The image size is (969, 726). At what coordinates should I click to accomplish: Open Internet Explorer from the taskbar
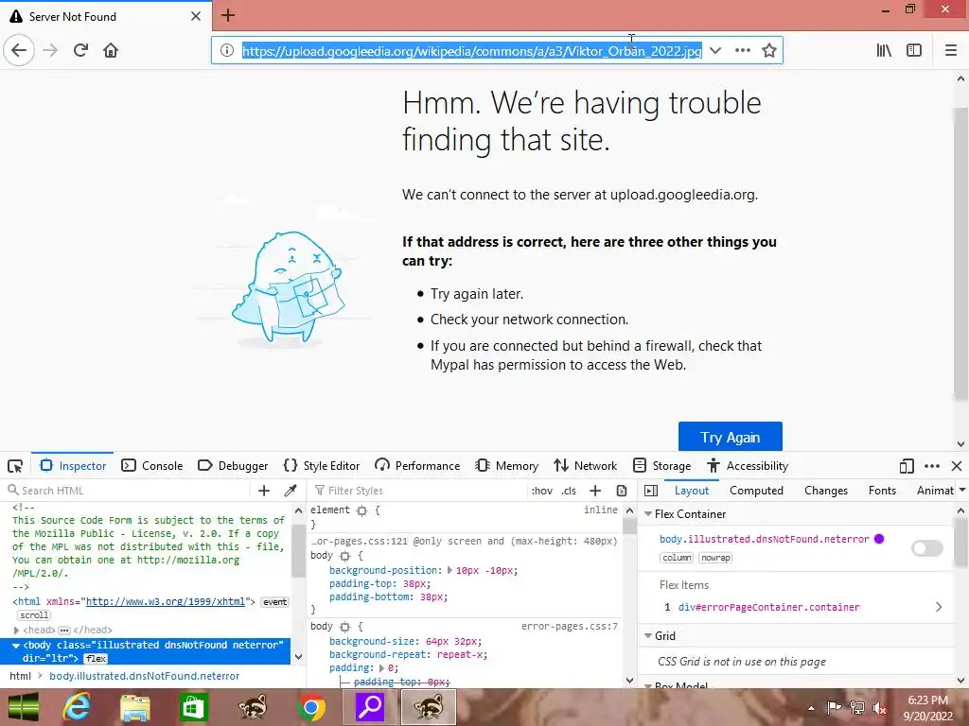tap(76, 707)
